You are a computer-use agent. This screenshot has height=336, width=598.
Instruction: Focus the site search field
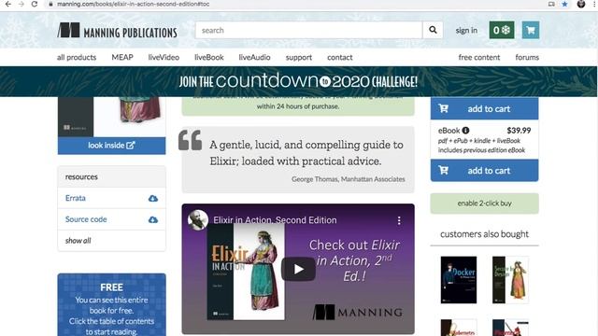[308, 30]
